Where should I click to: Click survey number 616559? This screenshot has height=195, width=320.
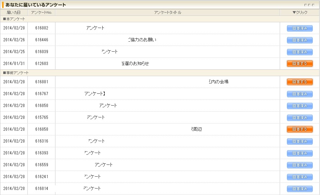pyautogui.click(x=42, y=165)
